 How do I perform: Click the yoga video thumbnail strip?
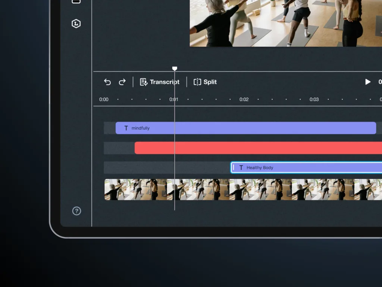tap(242, 189)
